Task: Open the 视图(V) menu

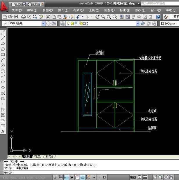Action: pyautogui.click(x=48, y=10)
